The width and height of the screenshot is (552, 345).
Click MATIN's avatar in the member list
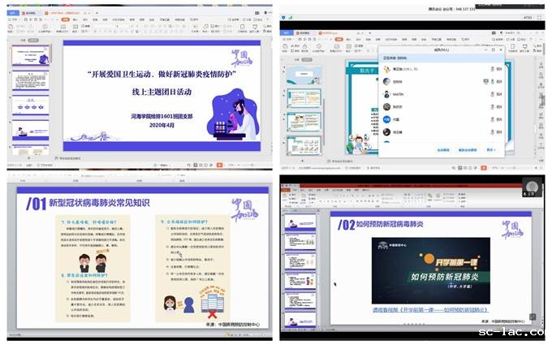point(386,94)
